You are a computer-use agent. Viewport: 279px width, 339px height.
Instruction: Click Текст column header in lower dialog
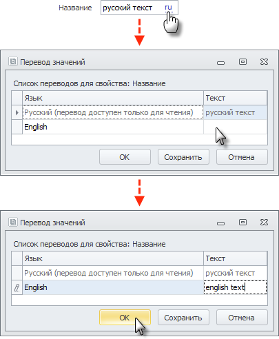click(x=235, y=258)
